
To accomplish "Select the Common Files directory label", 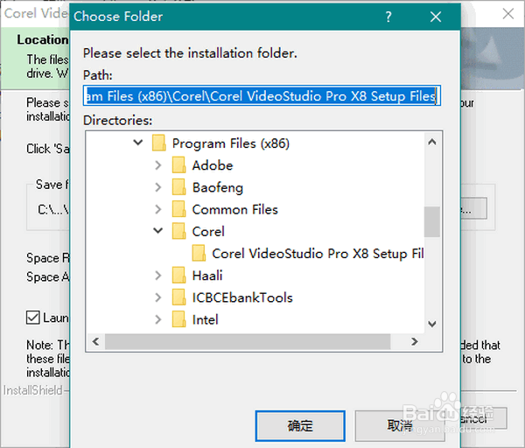I will (235, 210).
